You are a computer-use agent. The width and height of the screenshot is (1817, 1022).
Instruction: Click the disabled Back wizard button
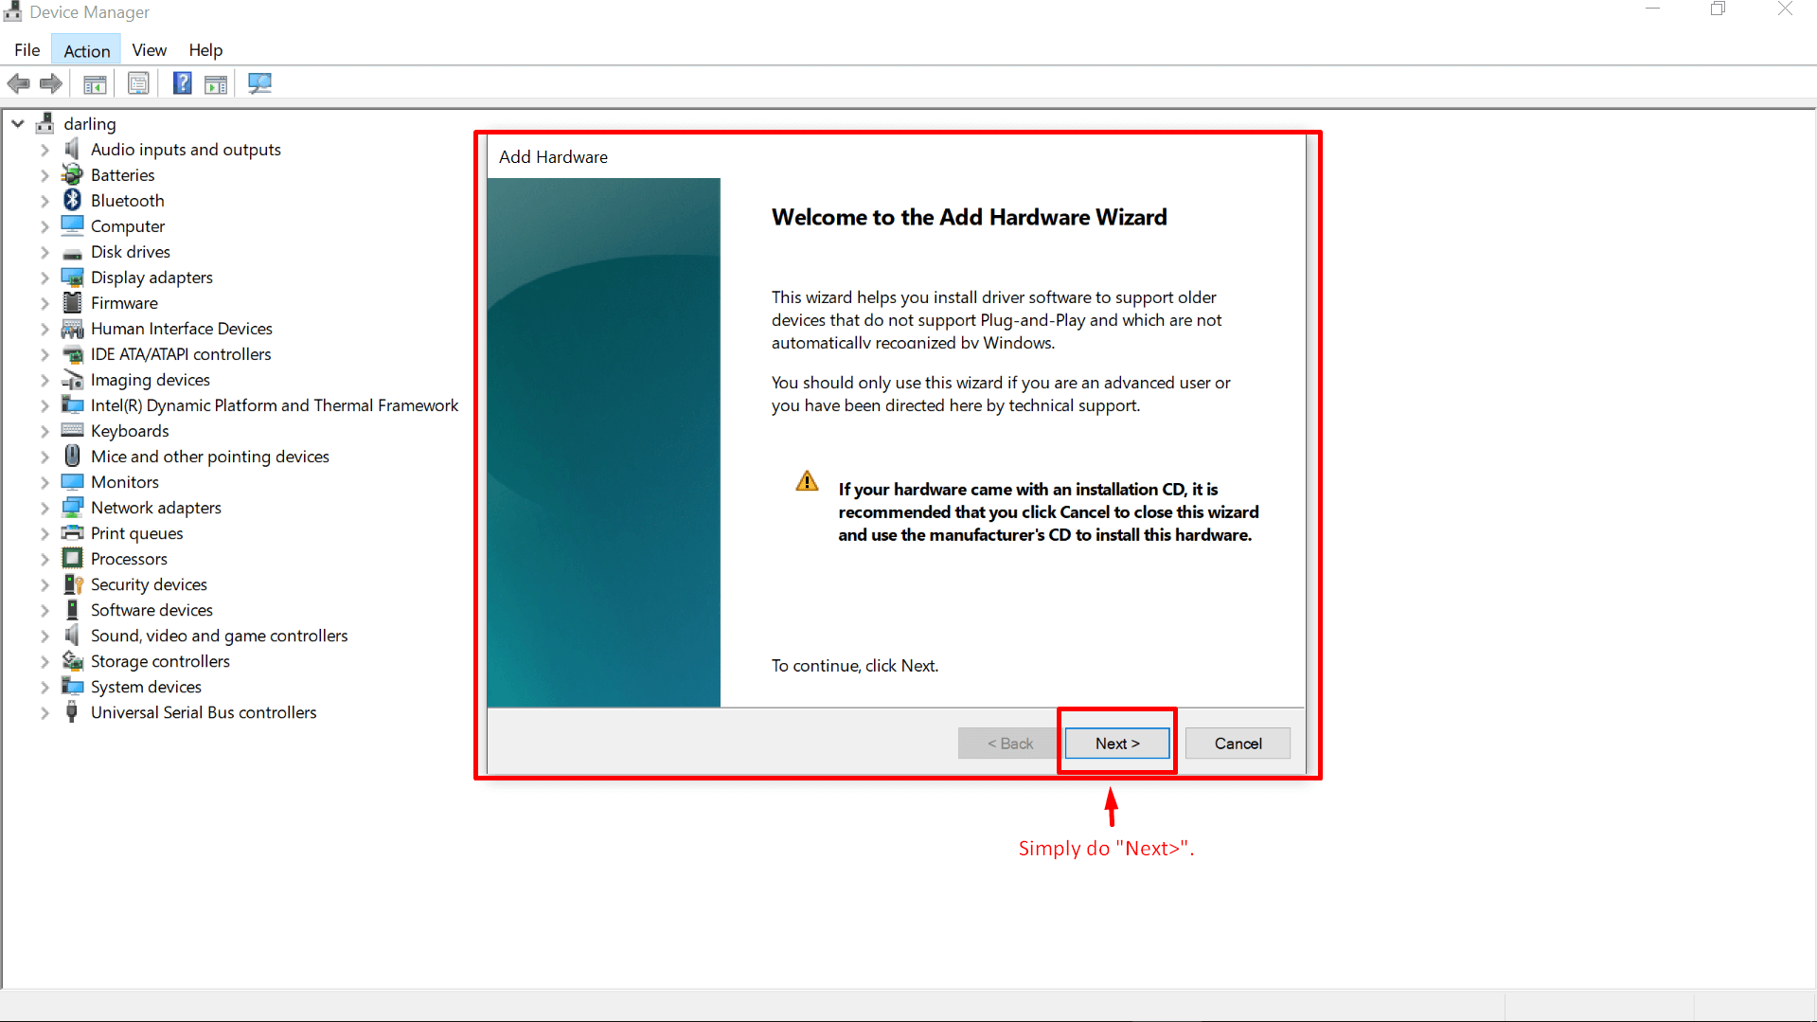(1009, 744)
